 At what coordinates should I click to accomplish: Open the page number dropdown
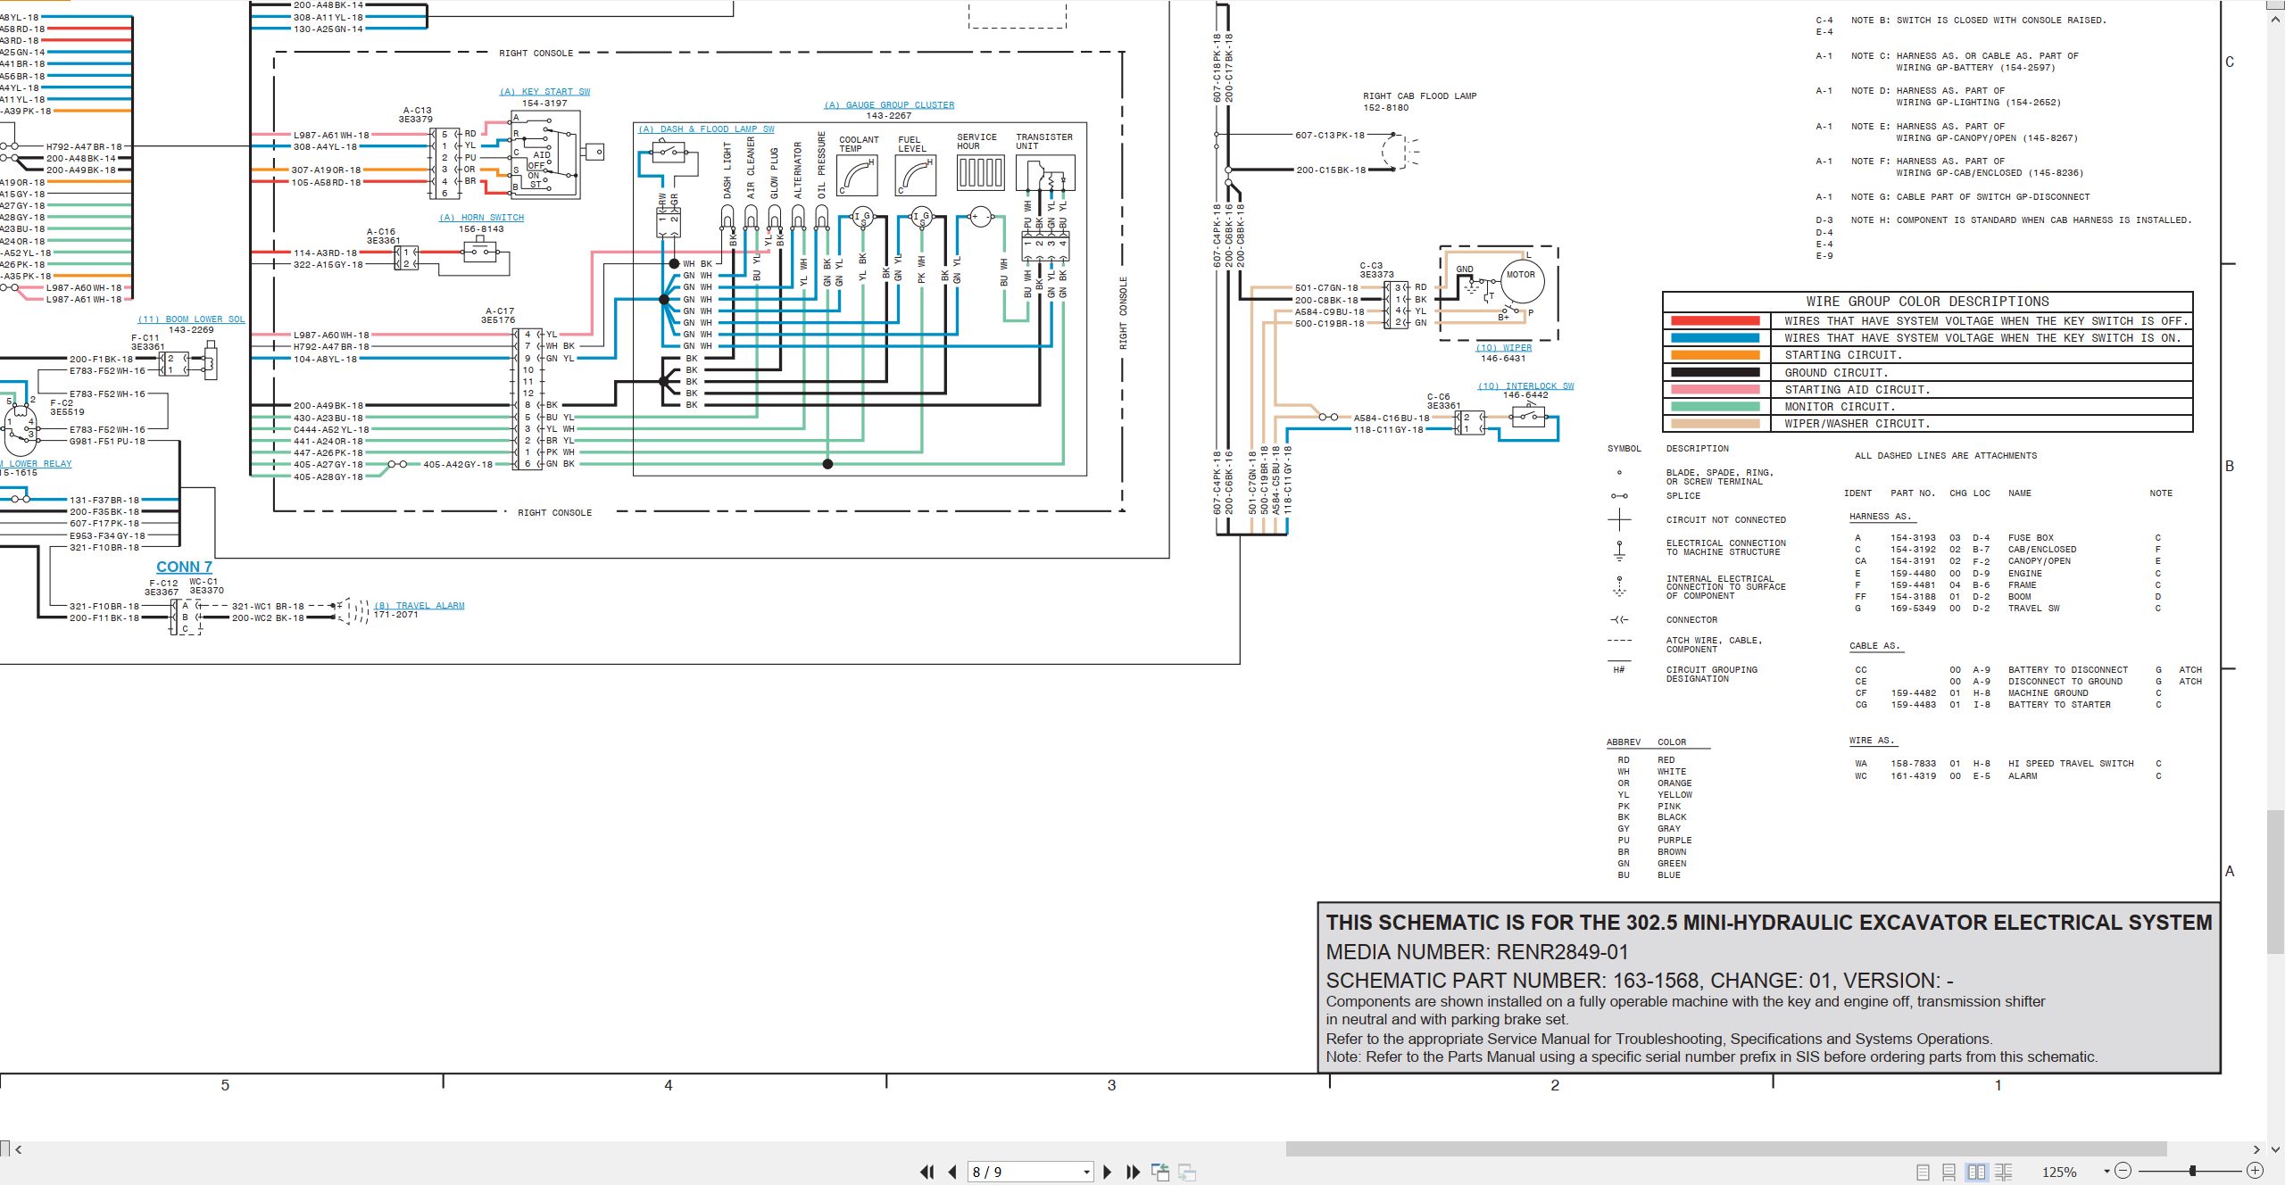[x=1086, y=1172]
